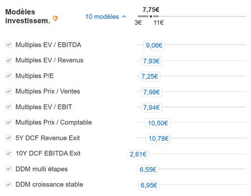This screenshot has width=251, height=196.
Task: Open the Multiples Prix / Comptable label
Action: point(54,122)
